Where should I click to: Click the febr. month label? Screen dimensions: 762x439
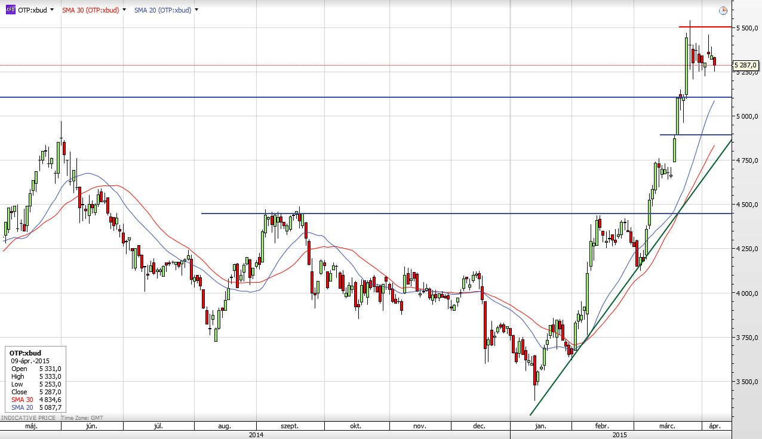(x=601, y=426)
